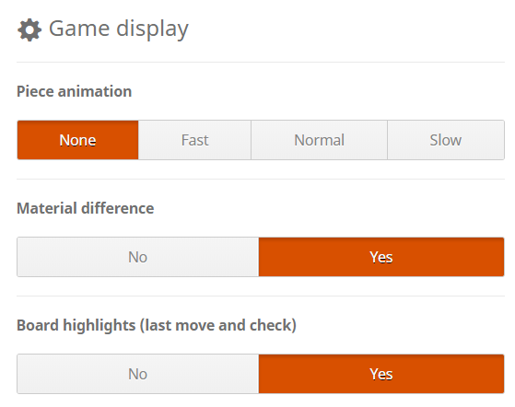Disable board highlights by choosing No

click(x=138, y=374)
